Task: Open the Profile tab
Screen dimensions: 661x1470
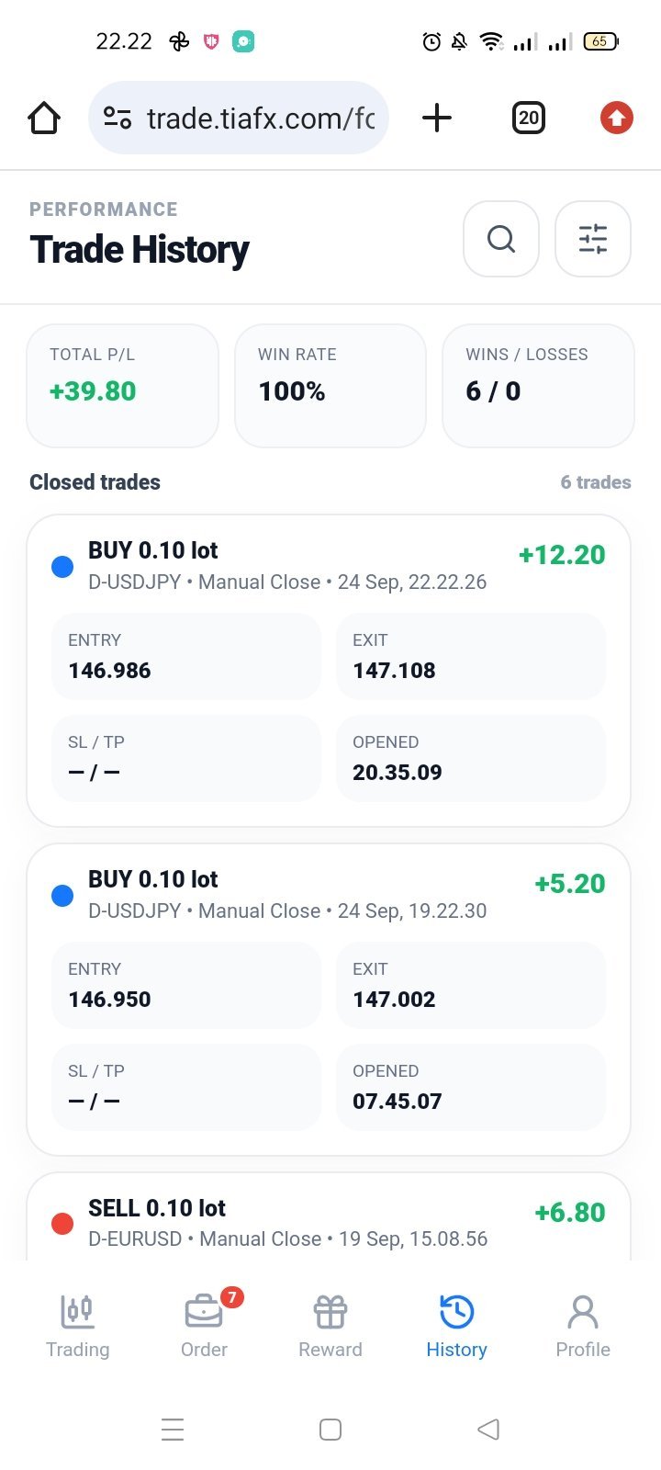Action: (583, 1327)
